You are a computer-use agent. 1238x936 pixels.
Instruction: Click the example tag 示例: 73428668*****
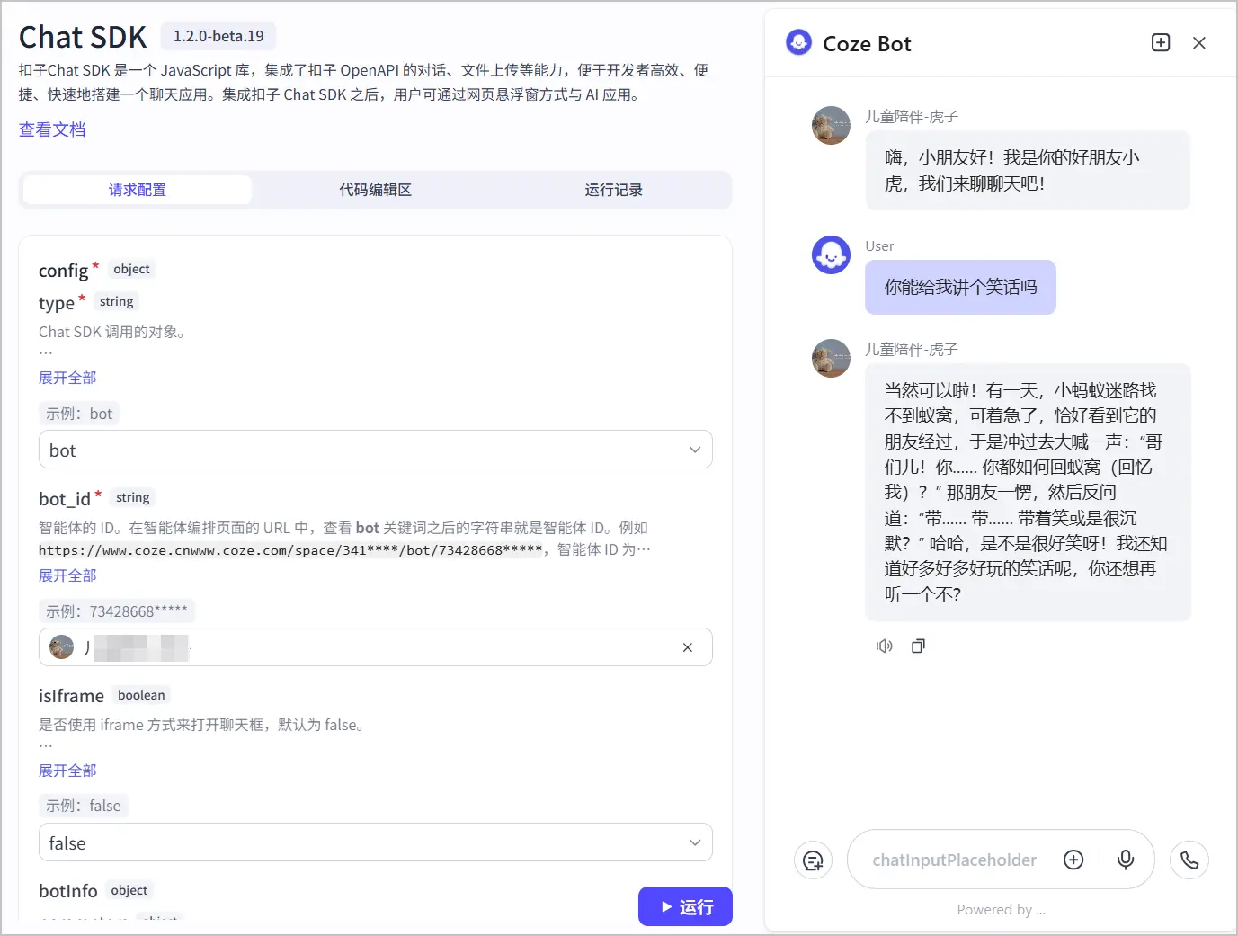click(117, 611)
